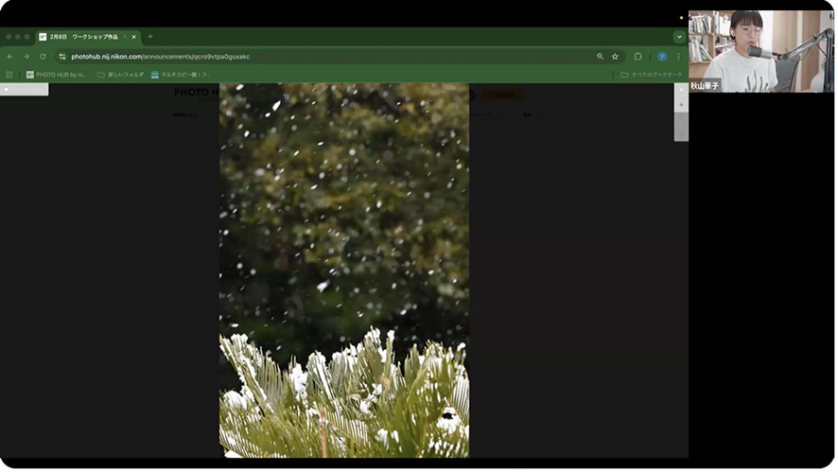Click the zoom magnifier icon in address bar
This screenshot has width=838, height=472.
pyautogui.click(x=600, y=57)
